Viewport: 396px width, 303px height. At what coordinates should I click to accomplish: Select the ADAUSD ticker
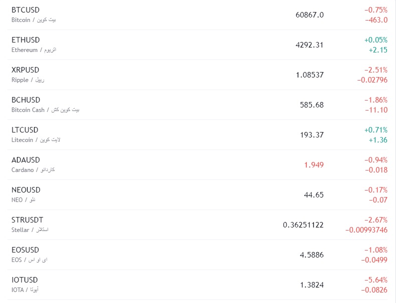point(26,160)
